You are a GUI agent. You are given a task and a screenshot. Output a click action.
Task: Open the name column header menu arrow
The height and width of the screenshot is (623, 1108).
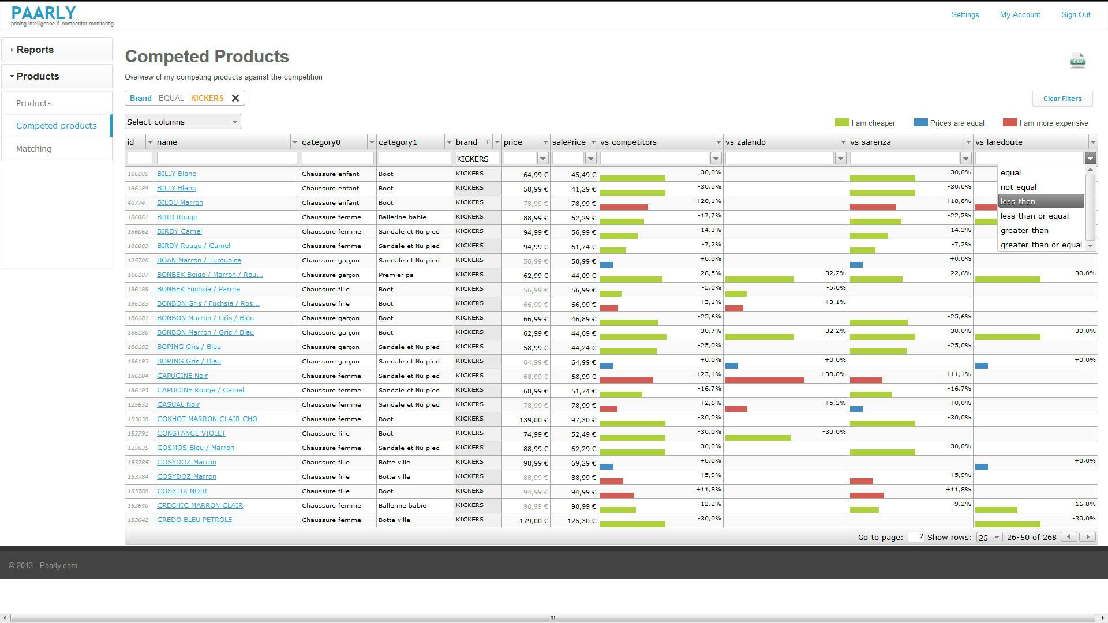click(x=295, y=142)
